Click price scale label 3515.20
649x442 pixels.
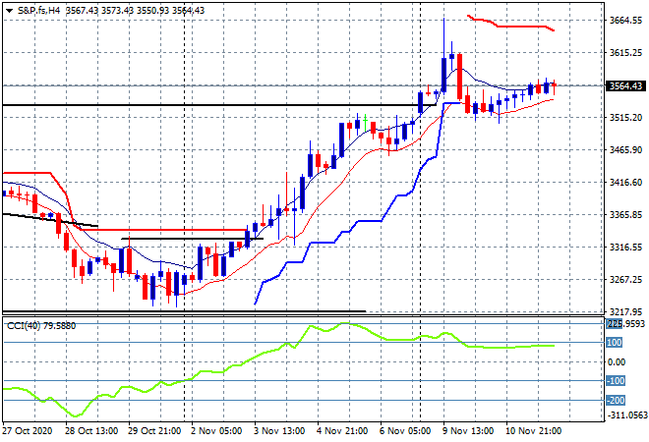click(626, 118)
